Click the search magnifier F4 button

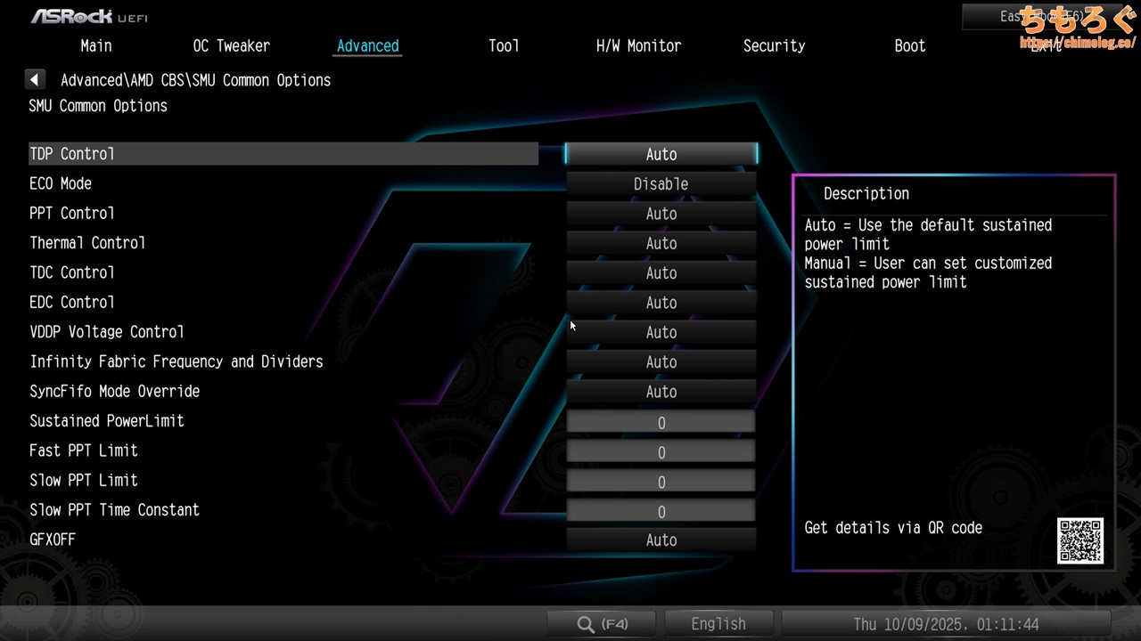pyautogui.click(x=602, y=624)
